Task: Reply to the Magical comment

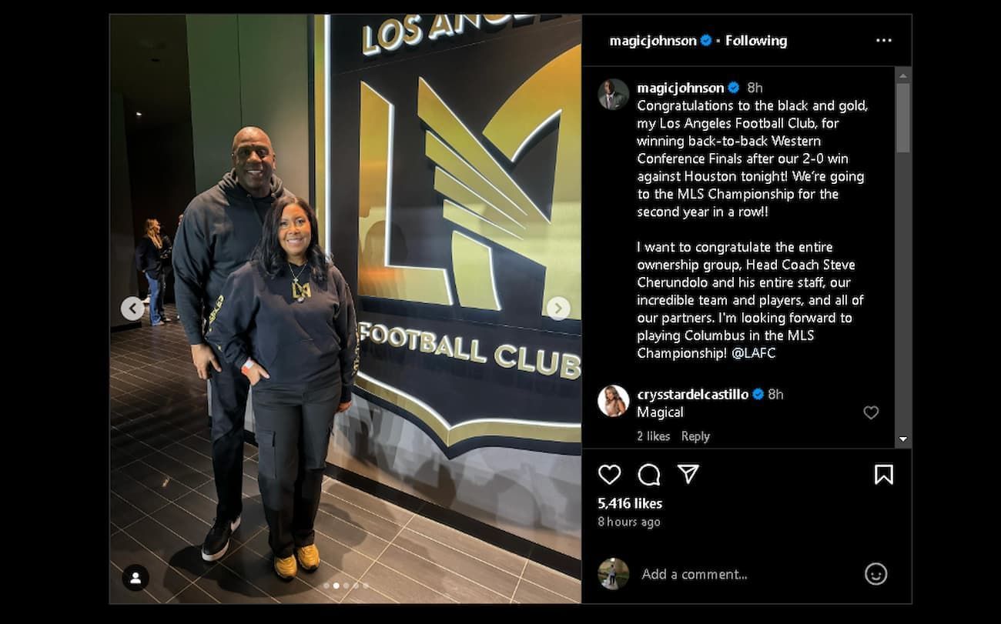Action: point(695,436)
